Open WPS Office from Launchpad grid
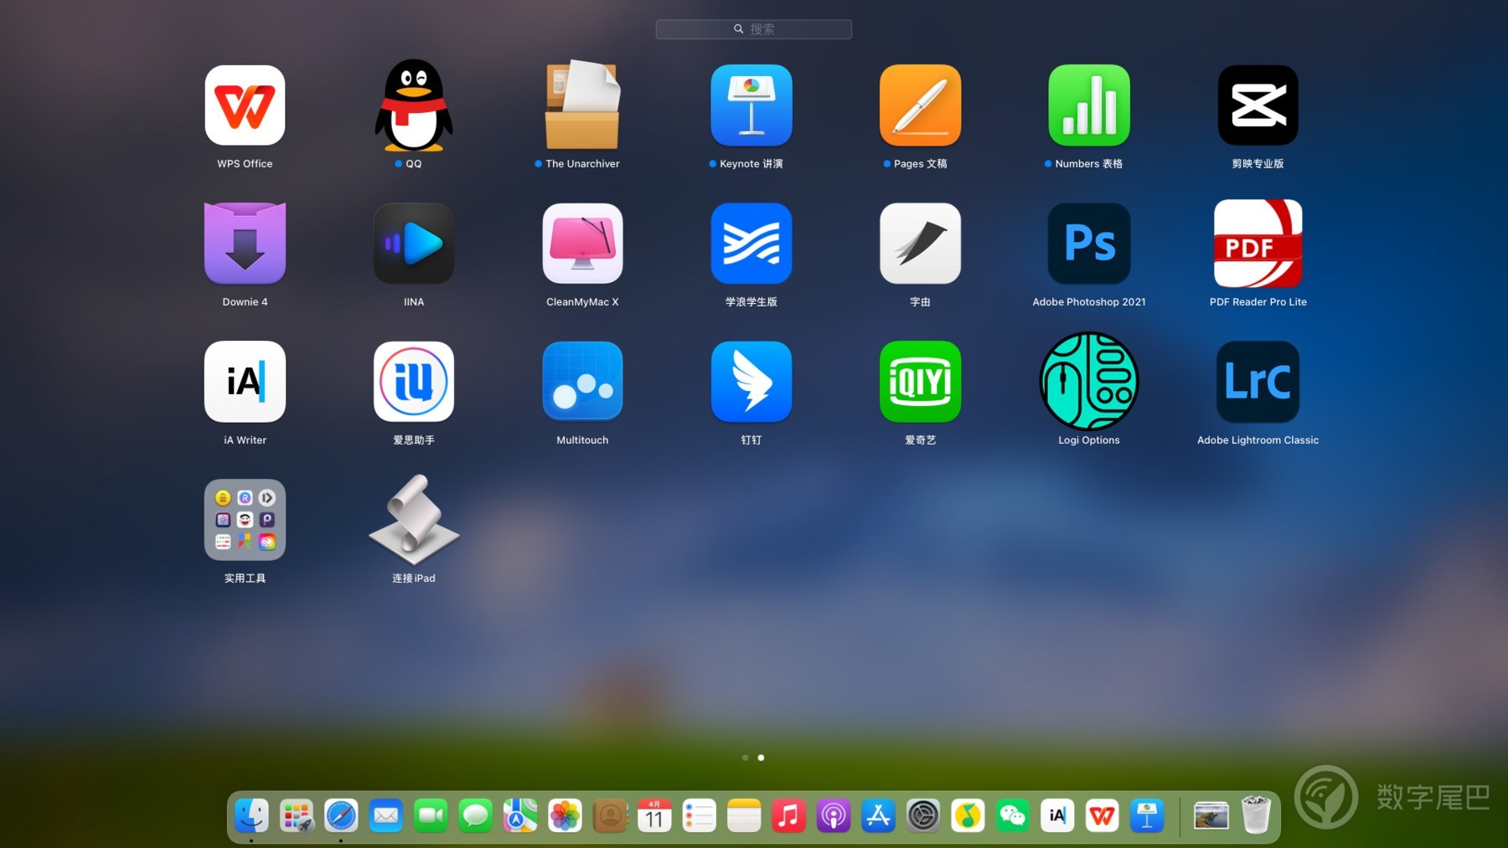Screen dimensions: 1508x848 click(245, 105)
